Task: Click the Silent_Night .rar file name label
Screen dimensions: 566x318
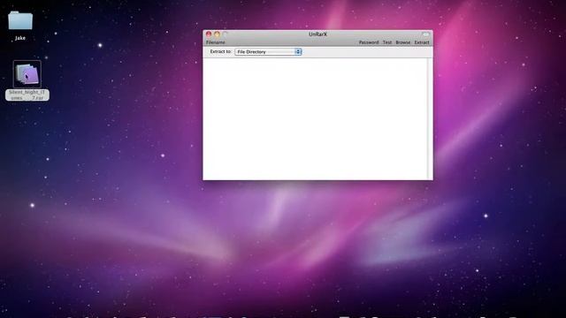Action: pyautogui.click(x=27, y=95)
